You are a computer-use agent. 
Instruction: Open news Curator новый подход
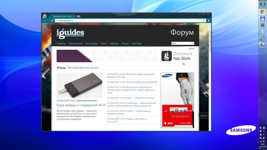click(129, 112)
